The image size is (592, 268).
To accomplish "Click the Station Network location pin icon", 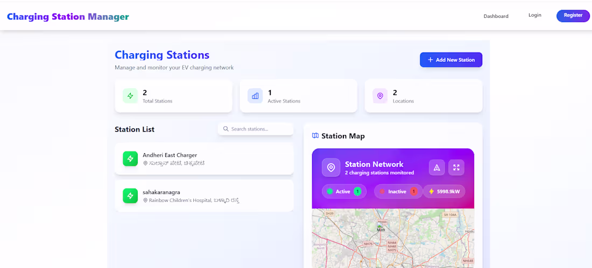I will pos(331,168).
